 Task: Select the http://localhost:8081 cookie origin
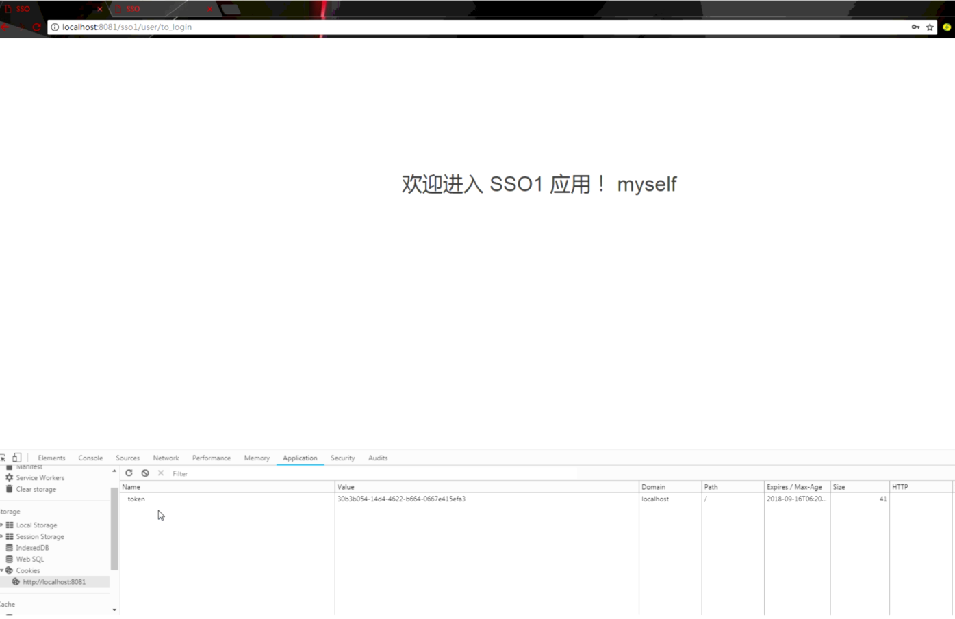click(54, 582)
